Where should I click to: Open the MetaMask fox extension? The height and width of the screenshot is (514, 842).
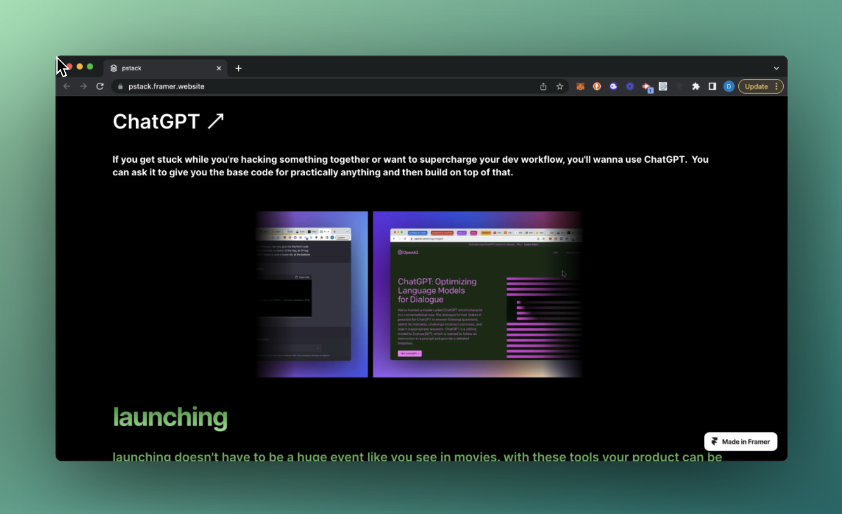580,87
